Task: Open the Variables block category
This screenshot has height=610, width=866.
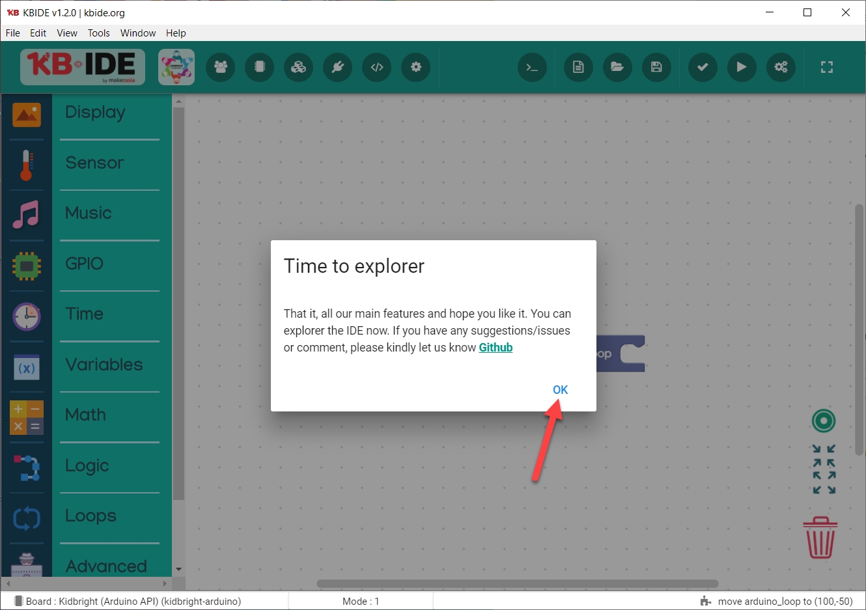Action: pyautogui.click(x=104, y=365)
